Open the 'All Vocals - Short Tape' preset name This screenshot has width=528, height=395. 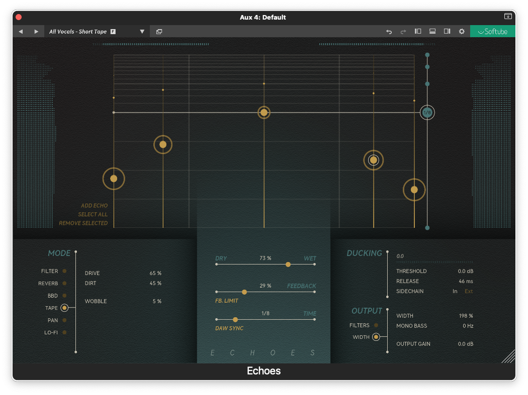78,32
